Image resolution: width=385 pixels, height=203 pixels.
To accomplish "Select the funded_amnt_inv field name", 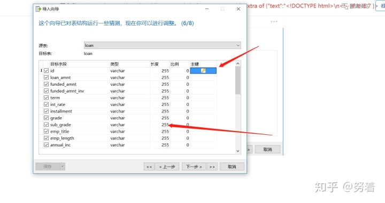I will pyautogui.click(x=67, y=91).
